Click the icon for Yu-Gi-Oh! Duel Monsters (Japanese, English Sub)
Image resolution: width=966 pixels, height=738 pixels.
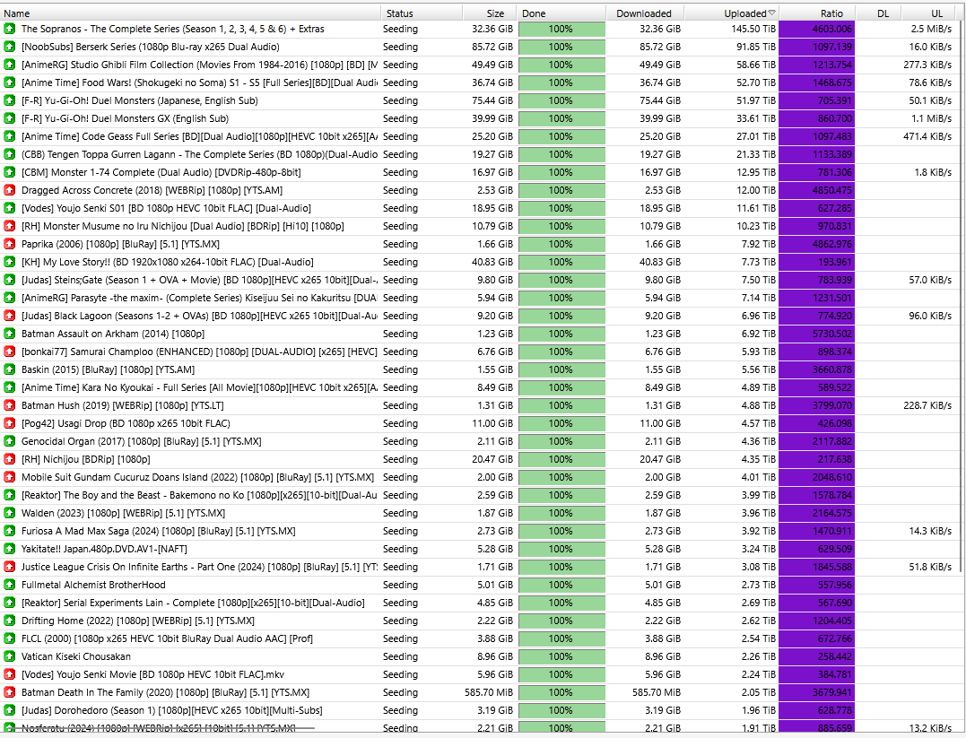coord(9,100)
